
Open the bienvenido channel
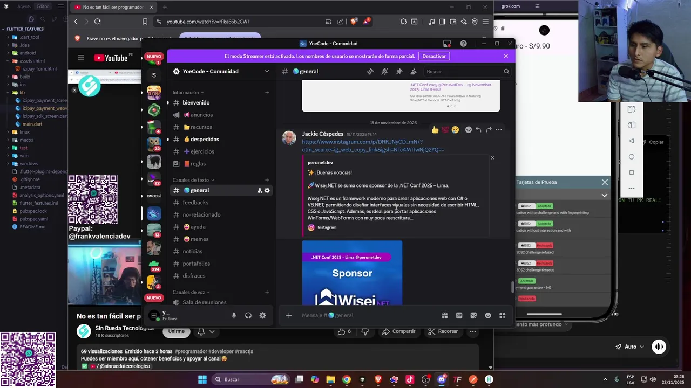[x=221, y=102]
